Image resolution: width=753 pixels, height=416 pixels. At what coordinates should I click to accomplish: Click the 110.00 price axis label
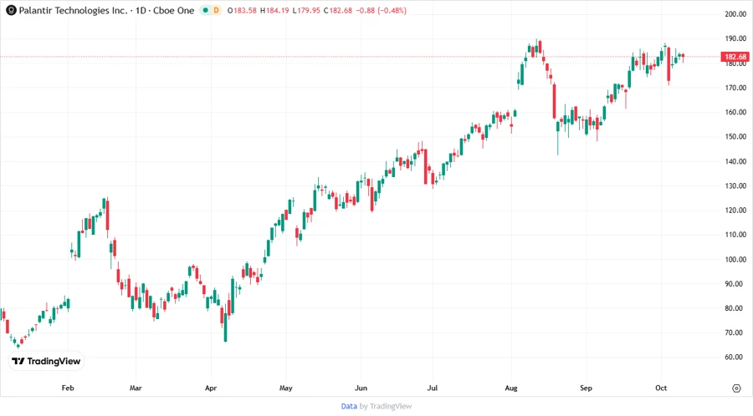(735, 235)
